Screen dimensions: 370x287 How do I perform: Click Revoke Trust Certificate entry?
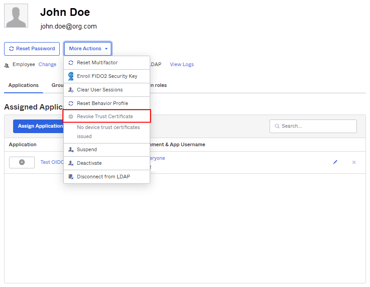[x=105, y=116]
